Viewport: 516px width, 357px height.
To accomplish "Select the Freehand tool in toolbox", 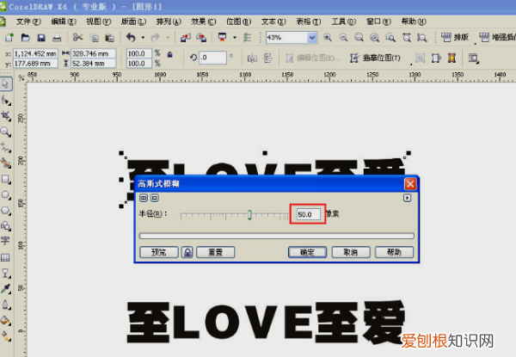I will [x=6, y=148].
